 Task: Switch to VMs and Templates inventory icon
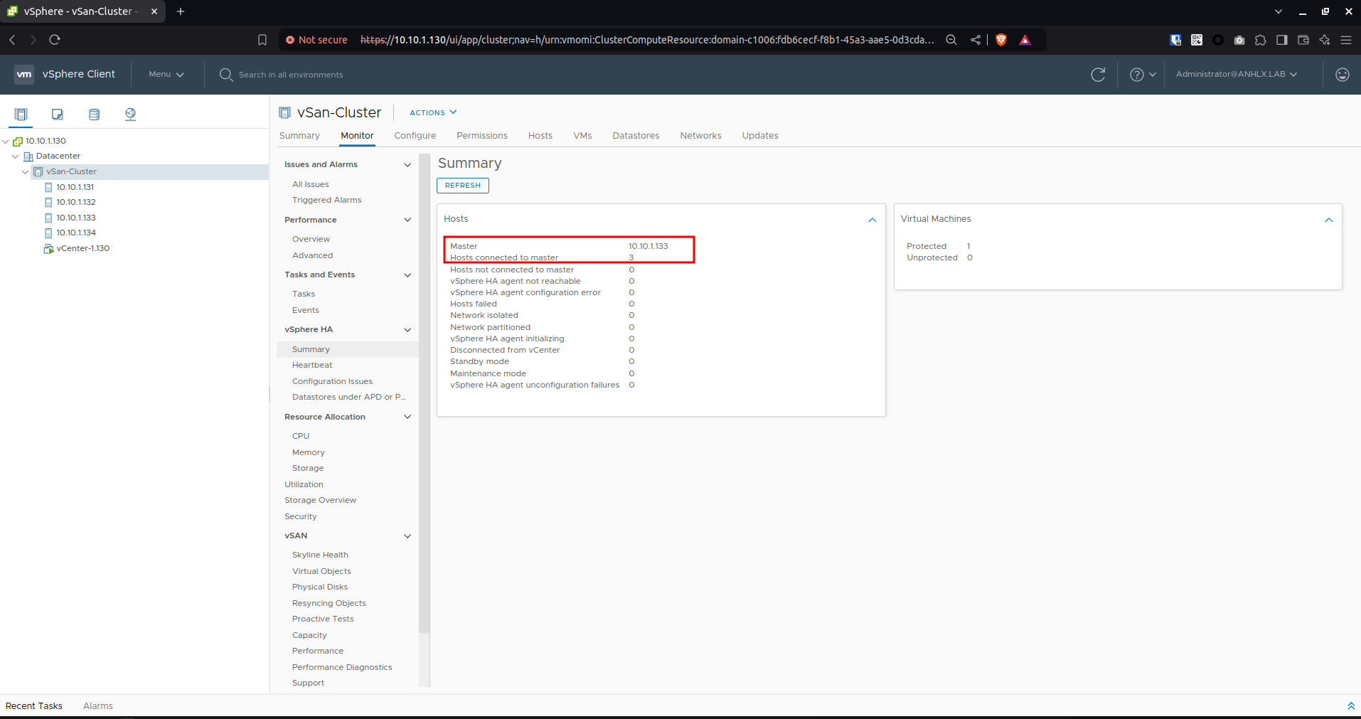(x=58, y=114)
